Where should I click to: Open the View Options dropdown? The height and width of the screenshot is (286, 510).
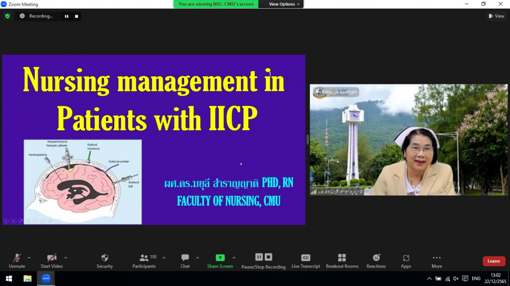click(284, 4)
